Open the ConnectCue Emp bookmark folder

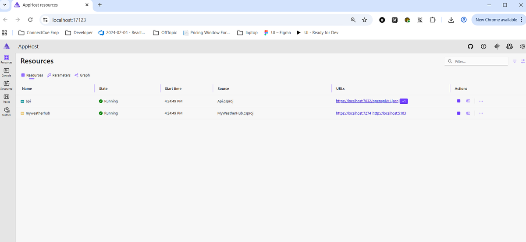coord(39,32)
